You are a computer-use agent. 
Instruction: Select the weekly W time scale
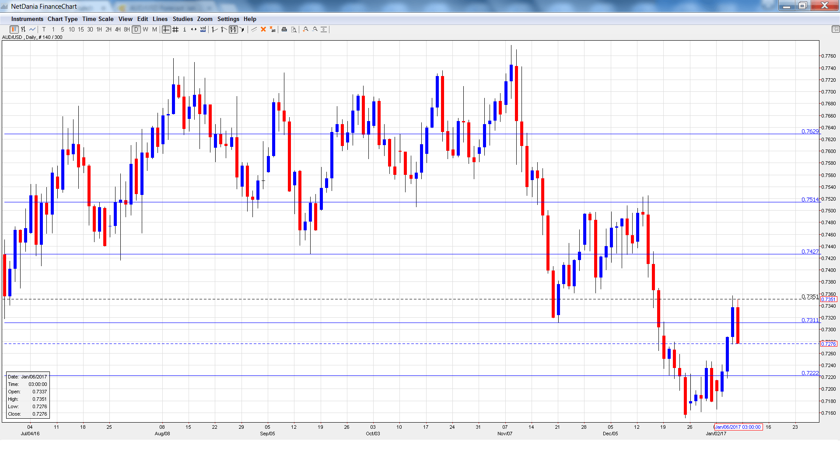pos(145,29)
